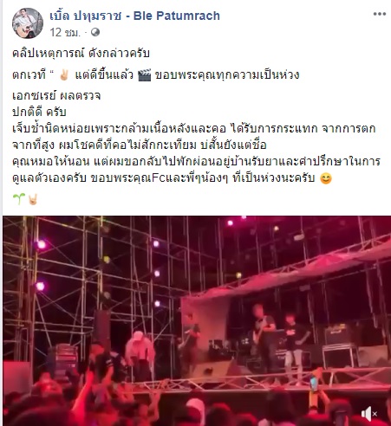Click the phrase ขอบพระคุณทุกความเป็นห่วง
Viewport: 391px width, 426px height.
pyautogui.click(x=227, y=75)
